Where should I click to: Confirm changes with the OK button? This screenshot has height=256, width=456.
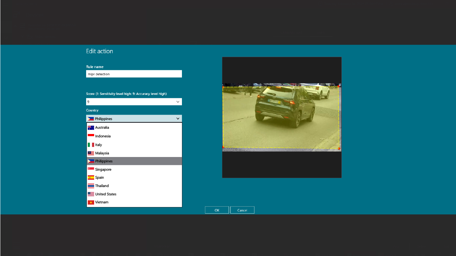click(x=217, y=210)
